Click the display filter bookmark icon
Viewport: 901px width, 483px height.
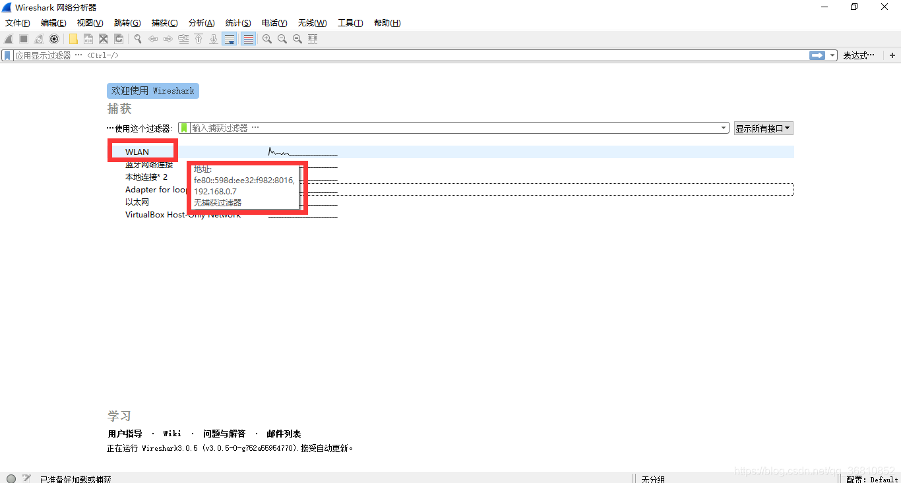tap(7, 55)
